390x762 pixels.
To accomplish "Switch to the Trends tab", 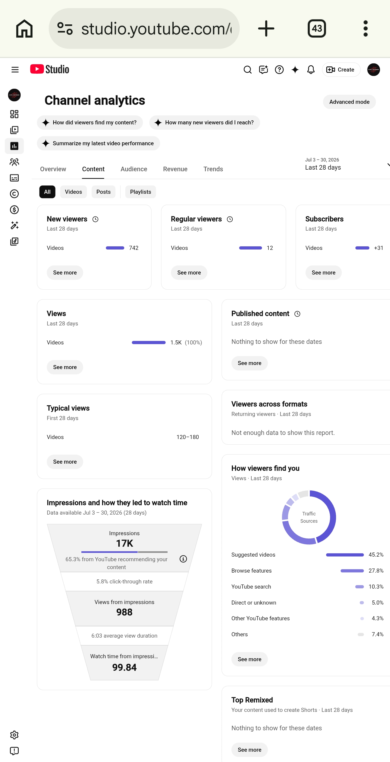I will point(213,169).
